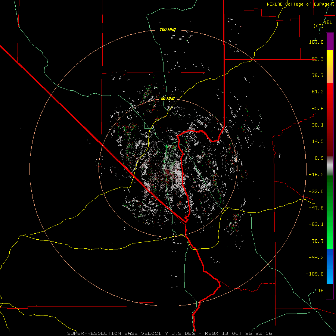Screen dimensions: 336x336
Task: Click the -63.1 value on the velocity scale
Action: [316, 224]
